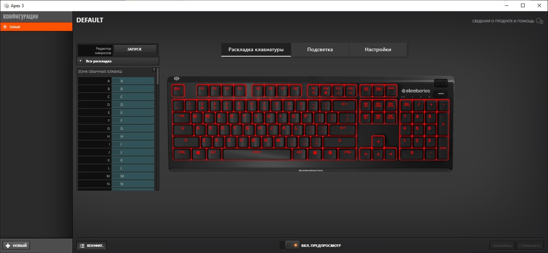Click the left Windows key on keyboard image

[x=198, y=154]
